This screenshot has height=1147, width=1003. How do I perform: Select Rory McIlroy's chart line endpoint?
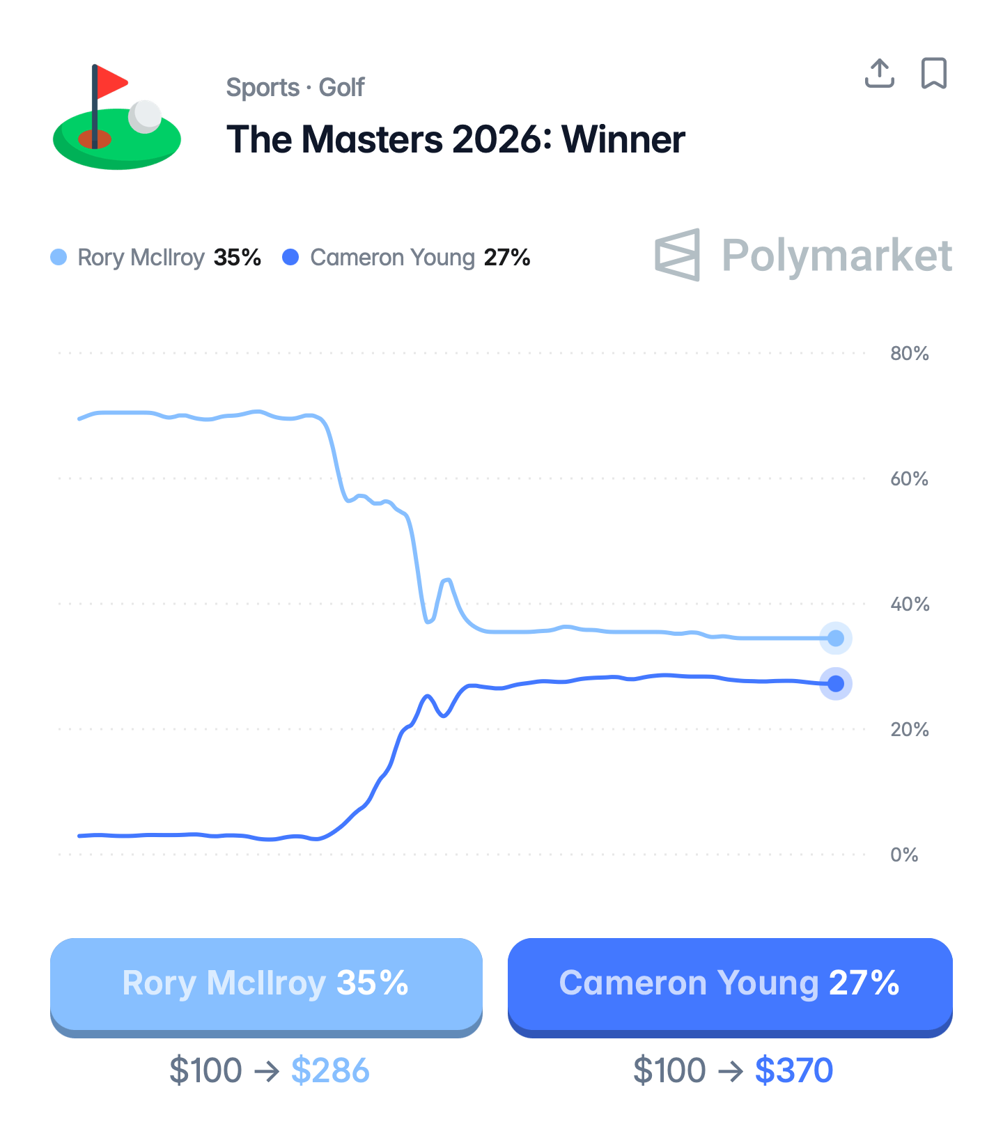pos(835,638)
